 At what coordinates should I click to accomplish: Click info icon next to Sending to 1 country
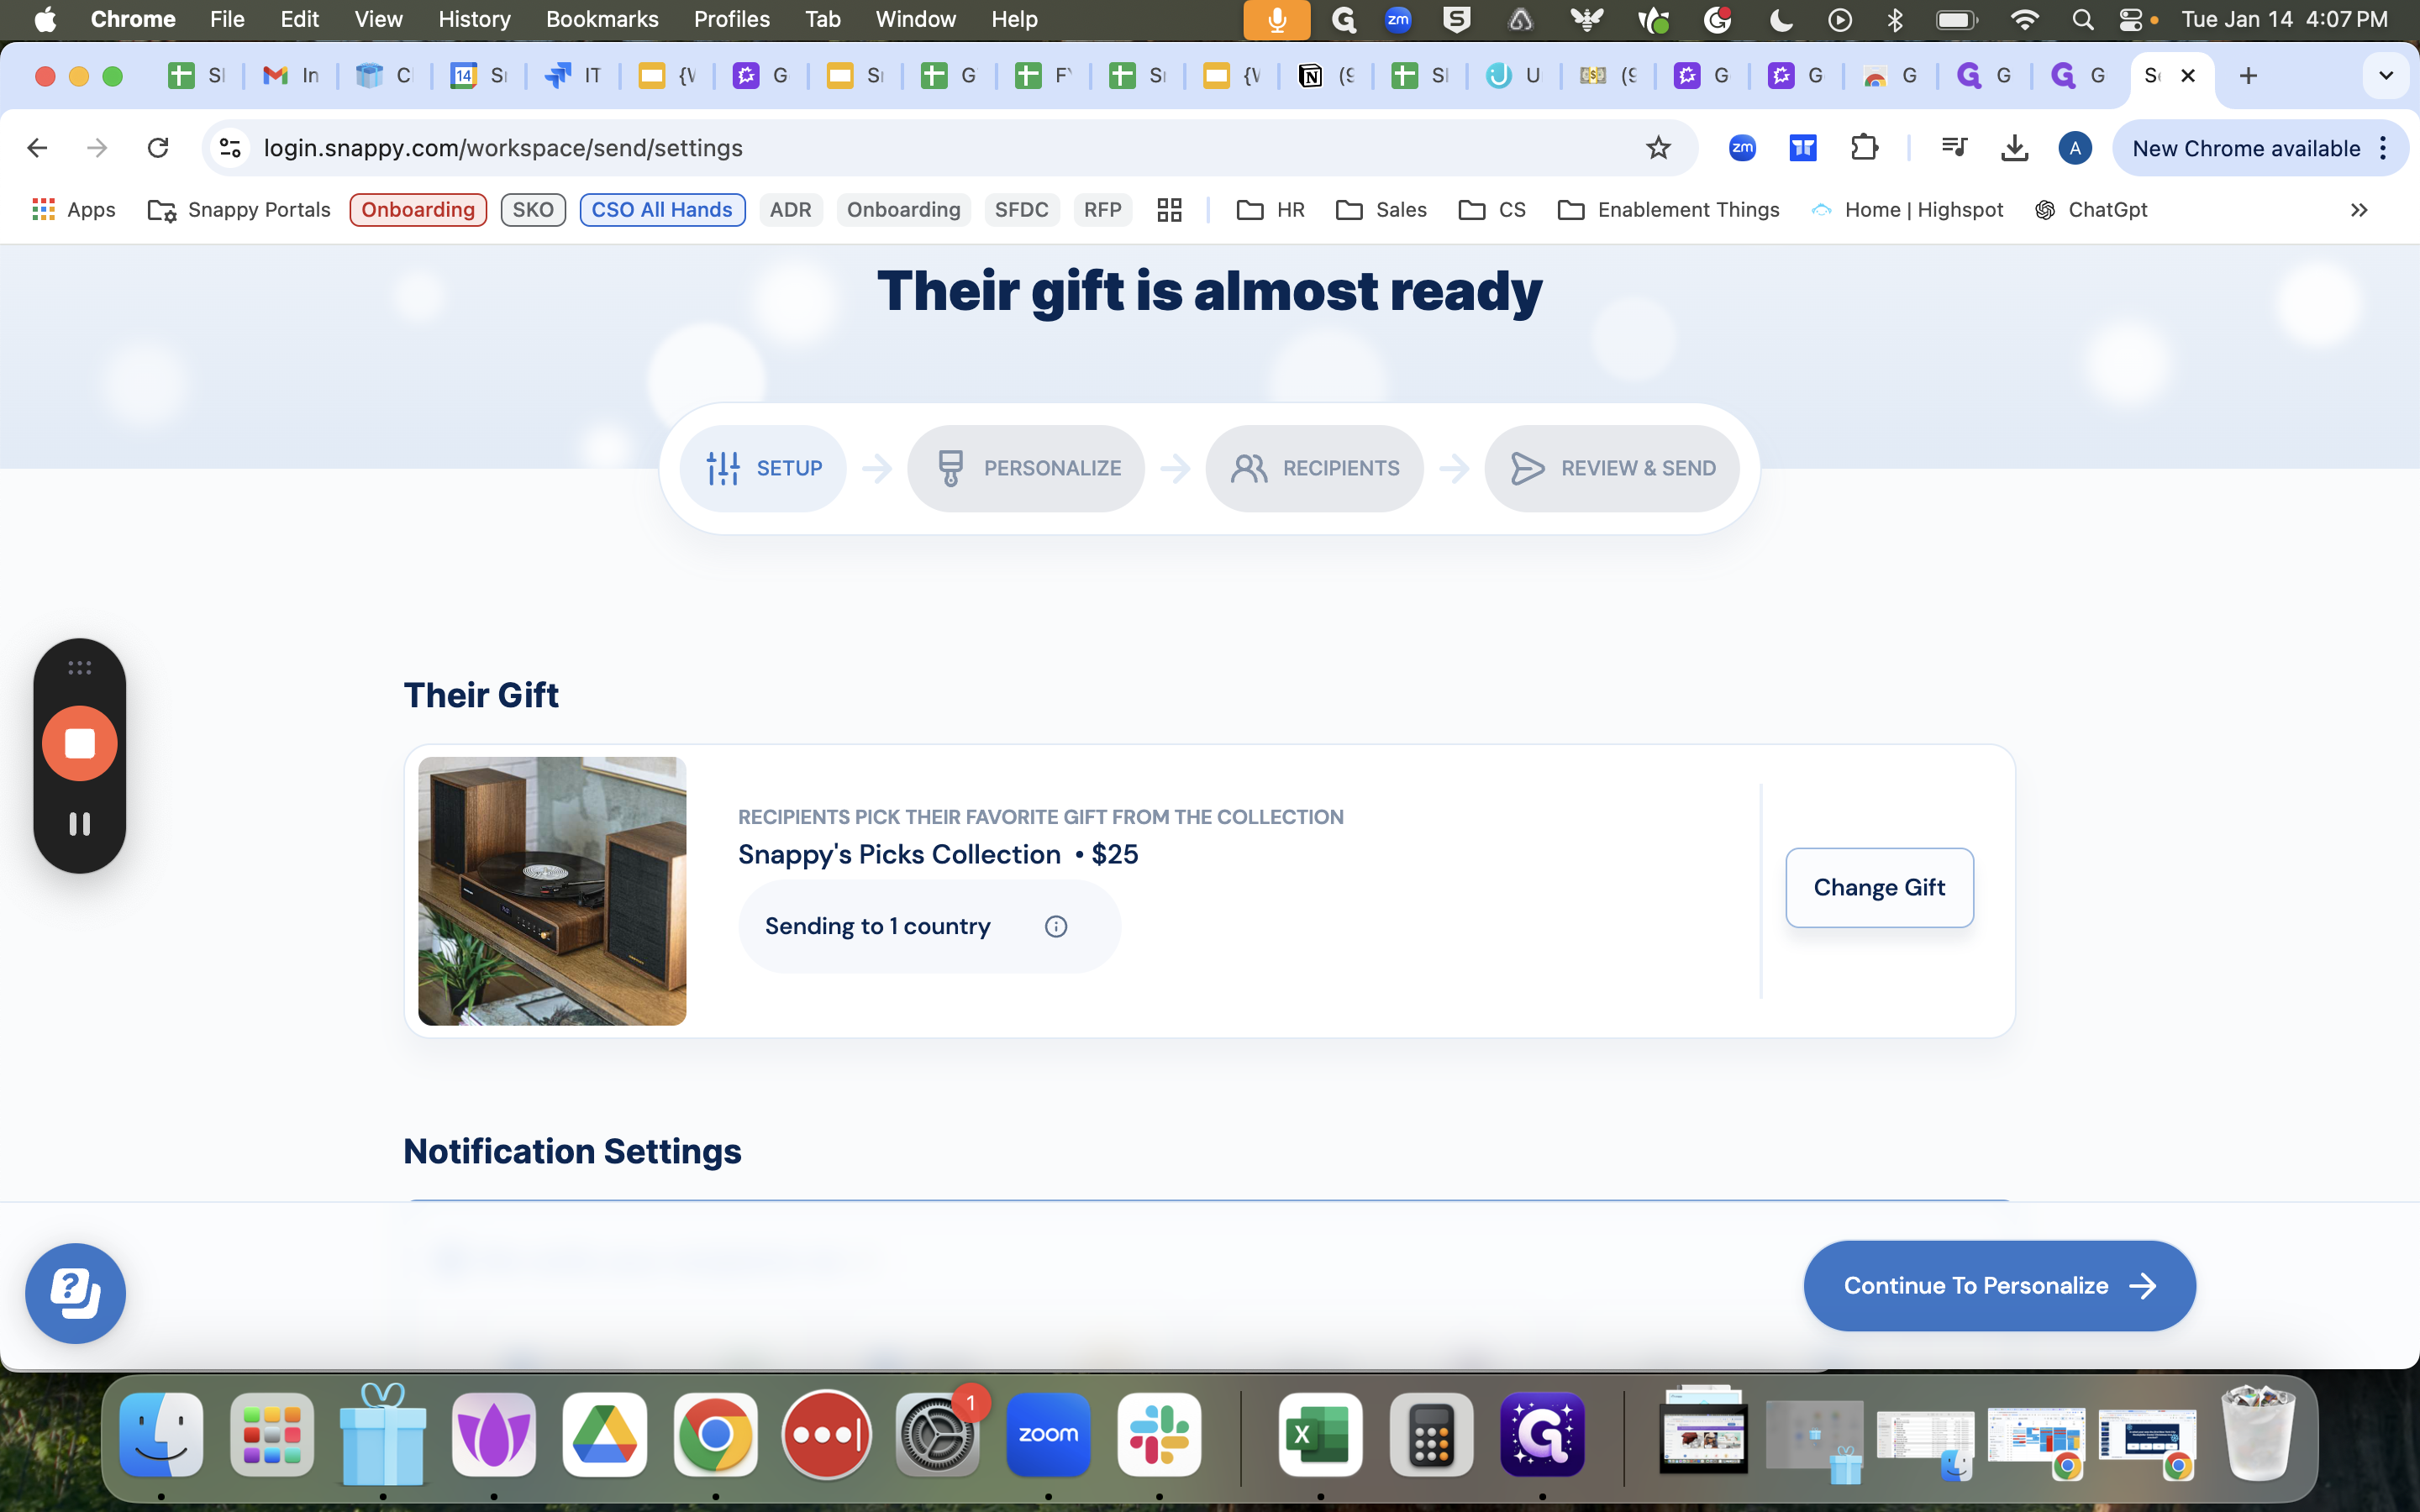coord(1056,926)
